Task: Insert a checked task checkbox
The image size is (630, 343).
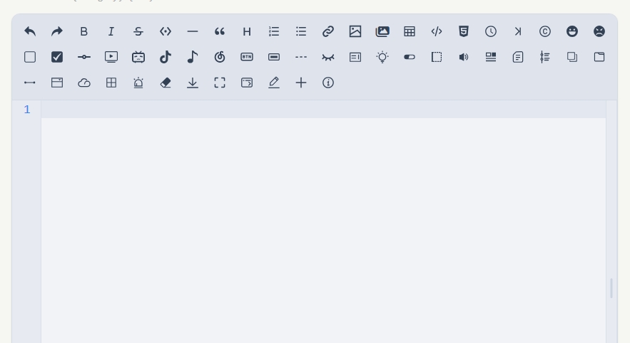Action: [57, 57]
